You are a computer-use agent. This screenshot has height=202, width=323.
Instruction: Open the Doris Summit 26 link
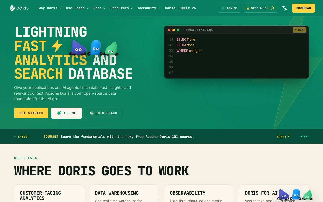[x=180, y=8]
